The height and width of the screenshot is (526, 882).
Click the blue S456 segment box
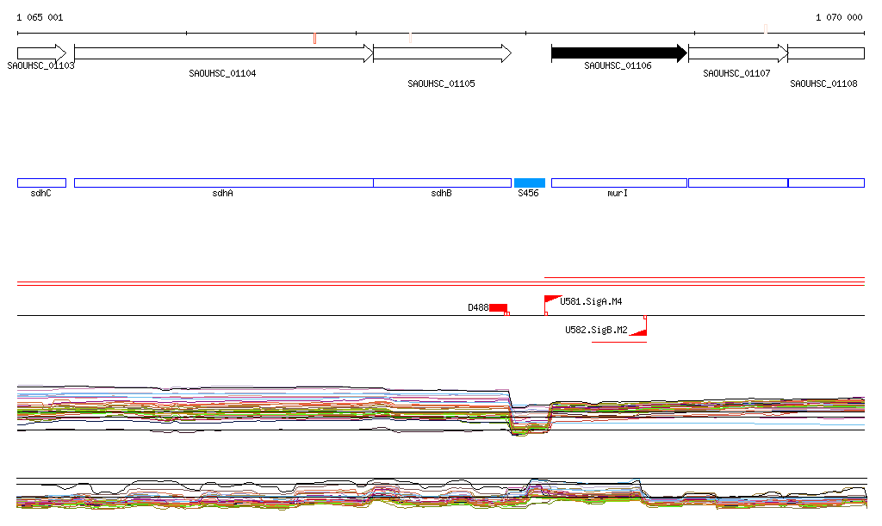(530, 183)
